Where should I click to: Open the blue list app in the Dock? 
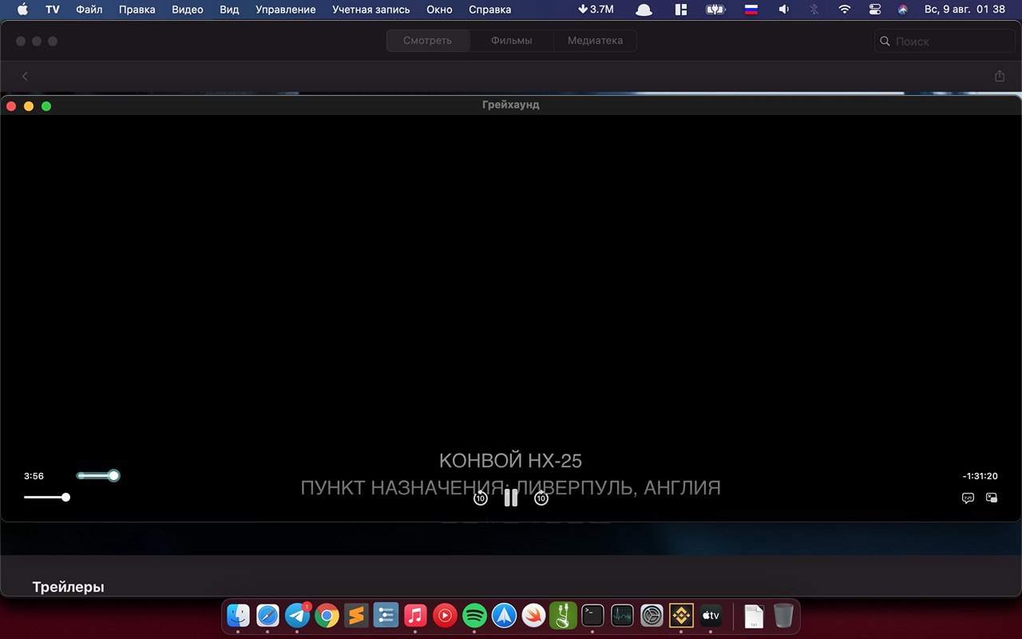point(386,615)
